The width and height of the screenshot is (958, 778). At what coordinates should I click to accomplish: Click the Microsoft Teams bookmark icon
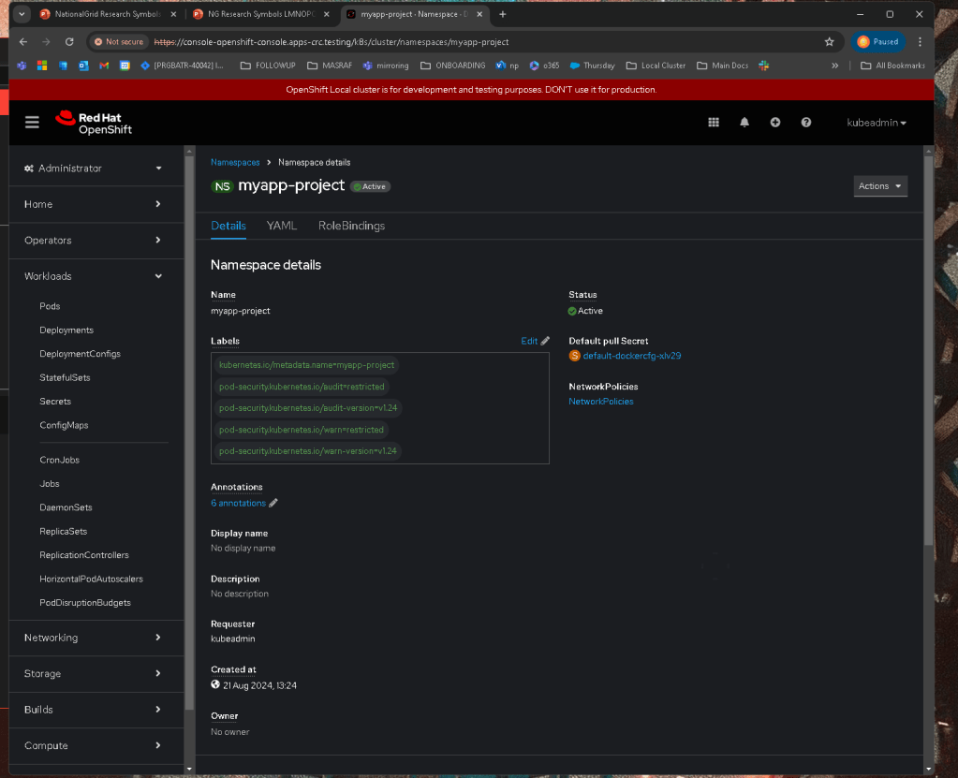pyautogui.click(x=22, y=66)
